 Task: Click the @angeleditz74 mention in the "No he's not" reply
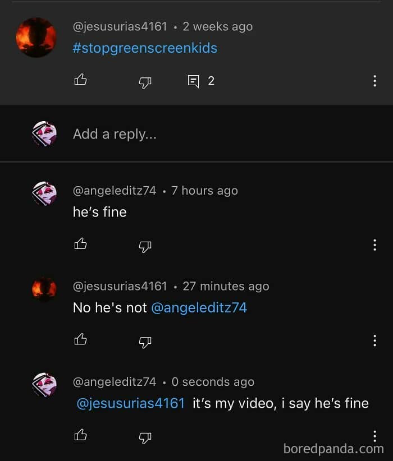199,308
